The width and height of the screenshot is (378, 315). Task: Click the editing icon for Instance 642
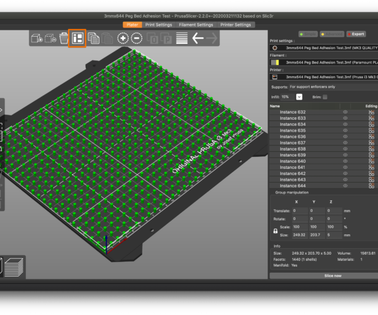[x=371, y=173]
